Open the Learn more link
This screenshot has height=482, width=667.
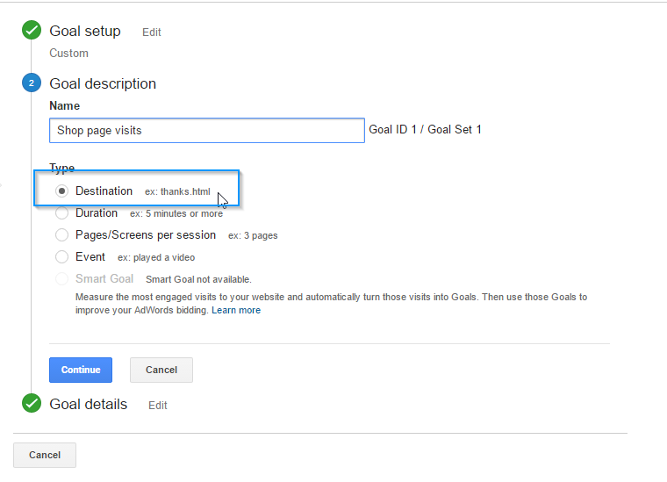(x=236, y=310)
